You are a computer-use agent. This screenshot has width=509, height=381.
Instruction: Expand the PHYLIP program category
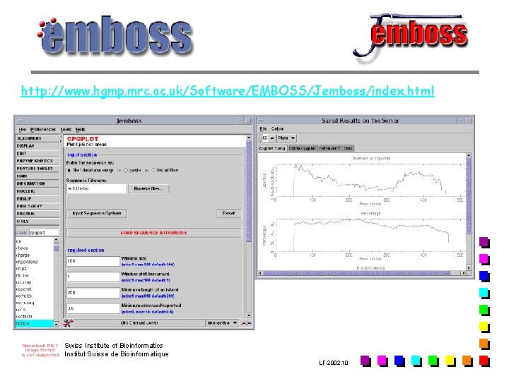pos(37,198)
